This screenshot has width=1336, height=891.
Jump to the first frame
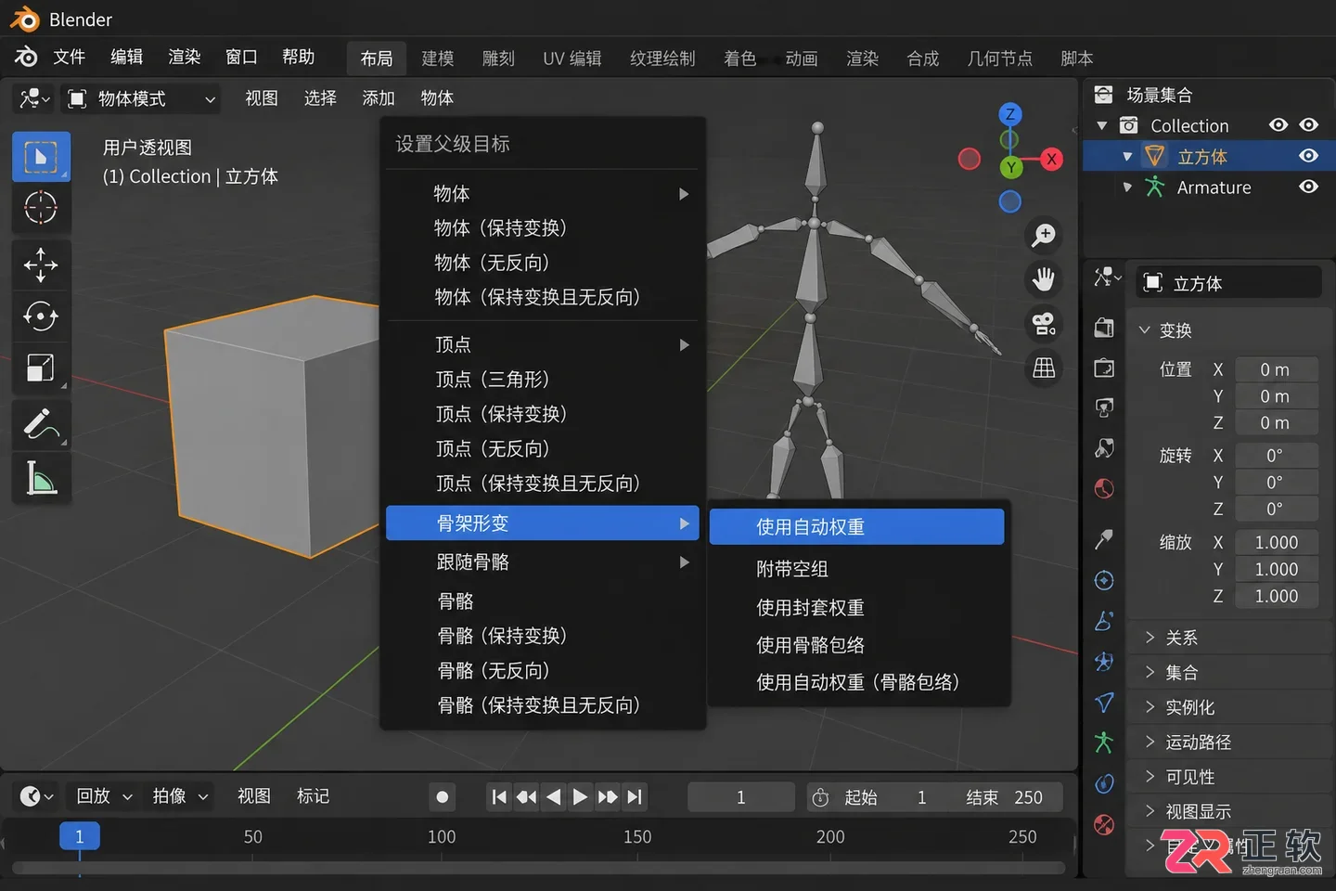[499, 796]
